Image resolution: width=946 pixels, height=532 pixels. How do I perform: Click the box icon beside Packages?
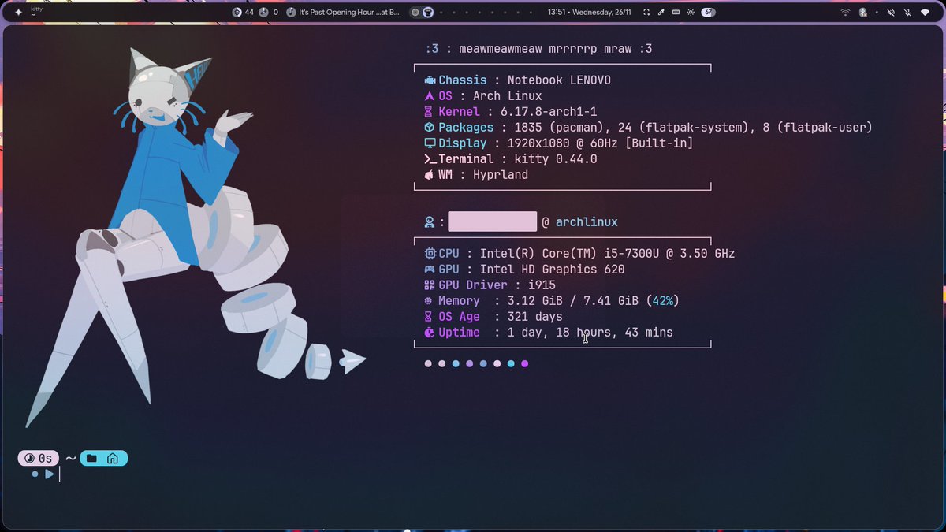430,128
